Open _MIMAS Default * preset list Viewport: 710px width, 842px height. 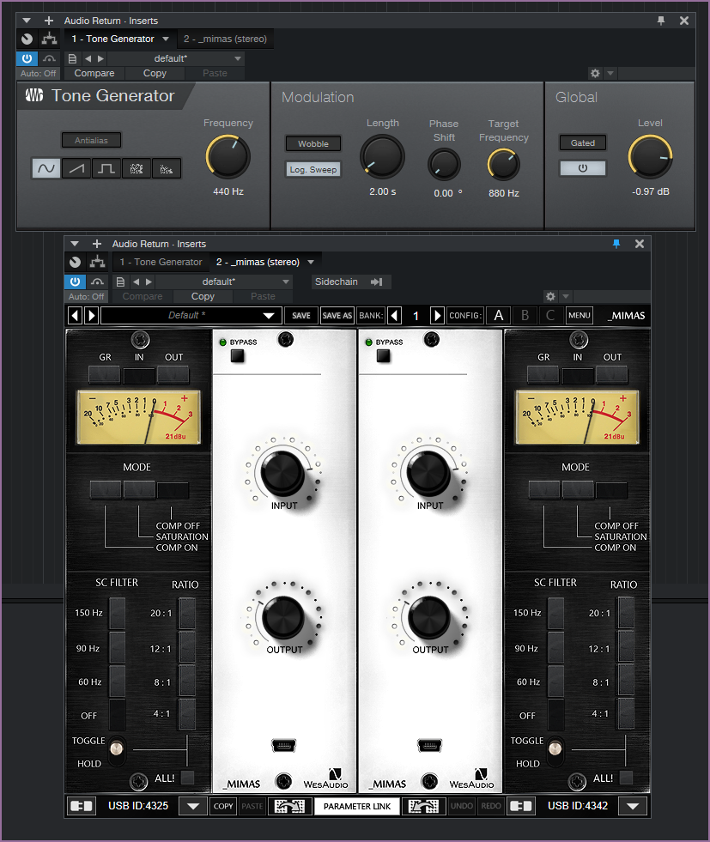click(x=191, y=315)
